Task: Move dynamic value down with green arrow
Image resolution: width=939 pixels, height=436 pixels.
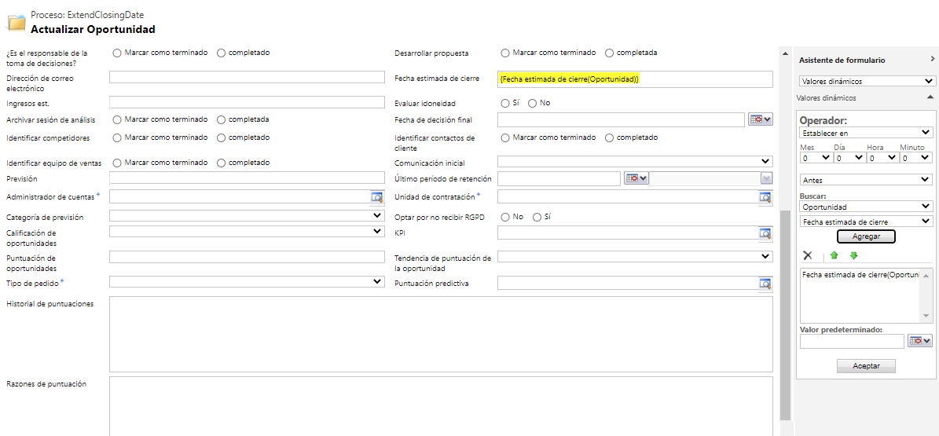Action: [854, 255]
